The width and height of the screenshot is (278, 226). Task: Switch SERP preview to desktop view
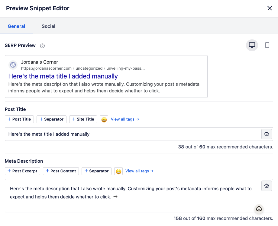pos(252,45)
